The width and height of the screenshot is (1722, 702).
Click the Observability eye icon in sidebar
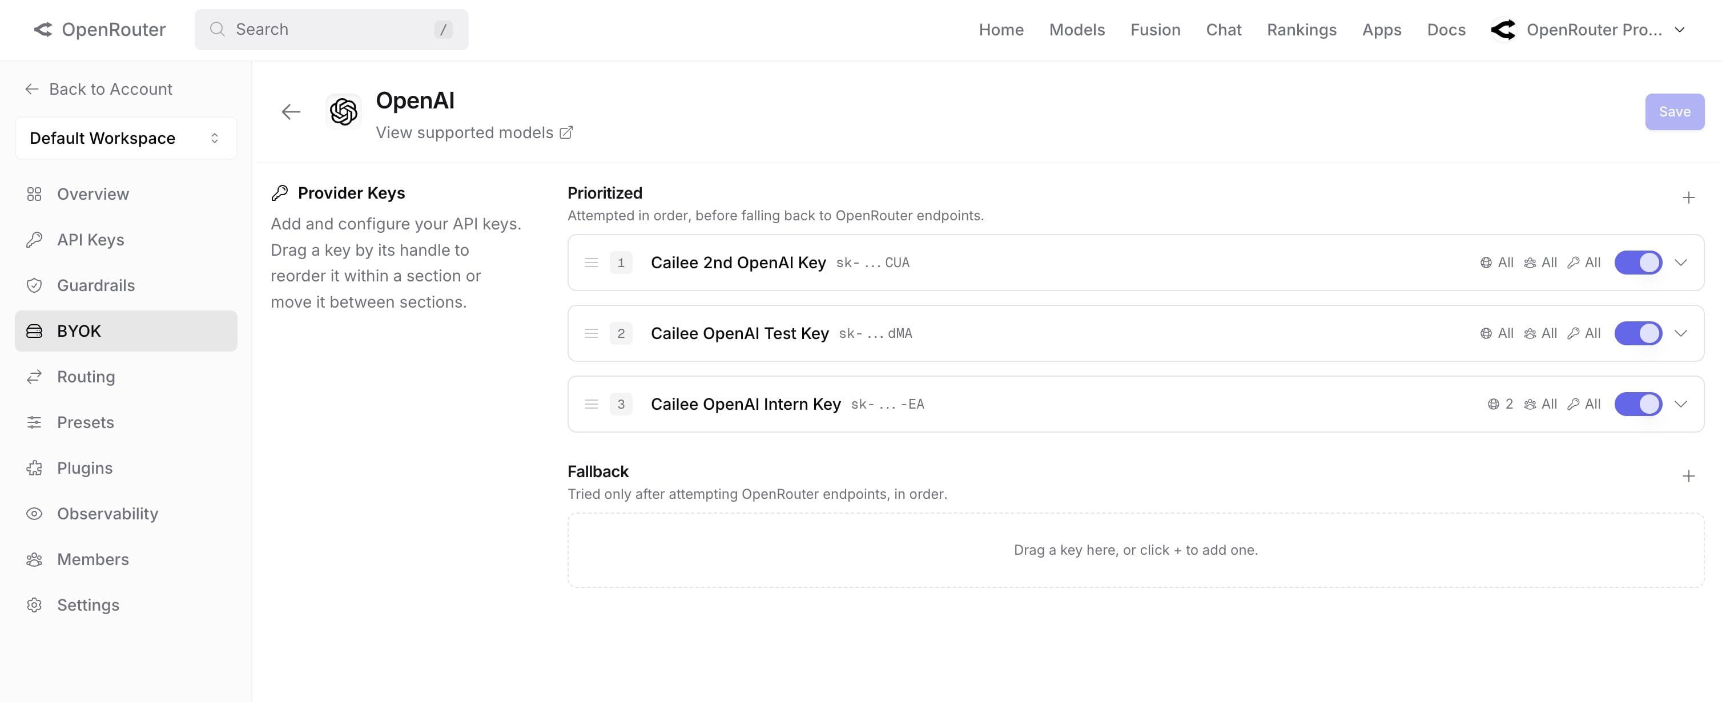pos(34,514)
